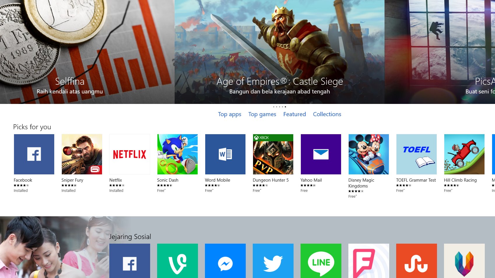Open the Messenger app tile
495x278 pixels.
point(225,261)
